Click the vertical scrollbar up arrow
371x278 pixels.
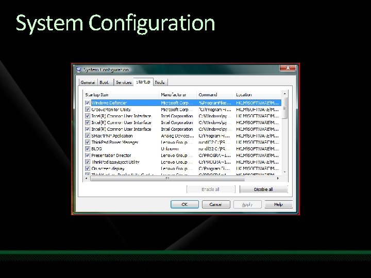point(284,94)
